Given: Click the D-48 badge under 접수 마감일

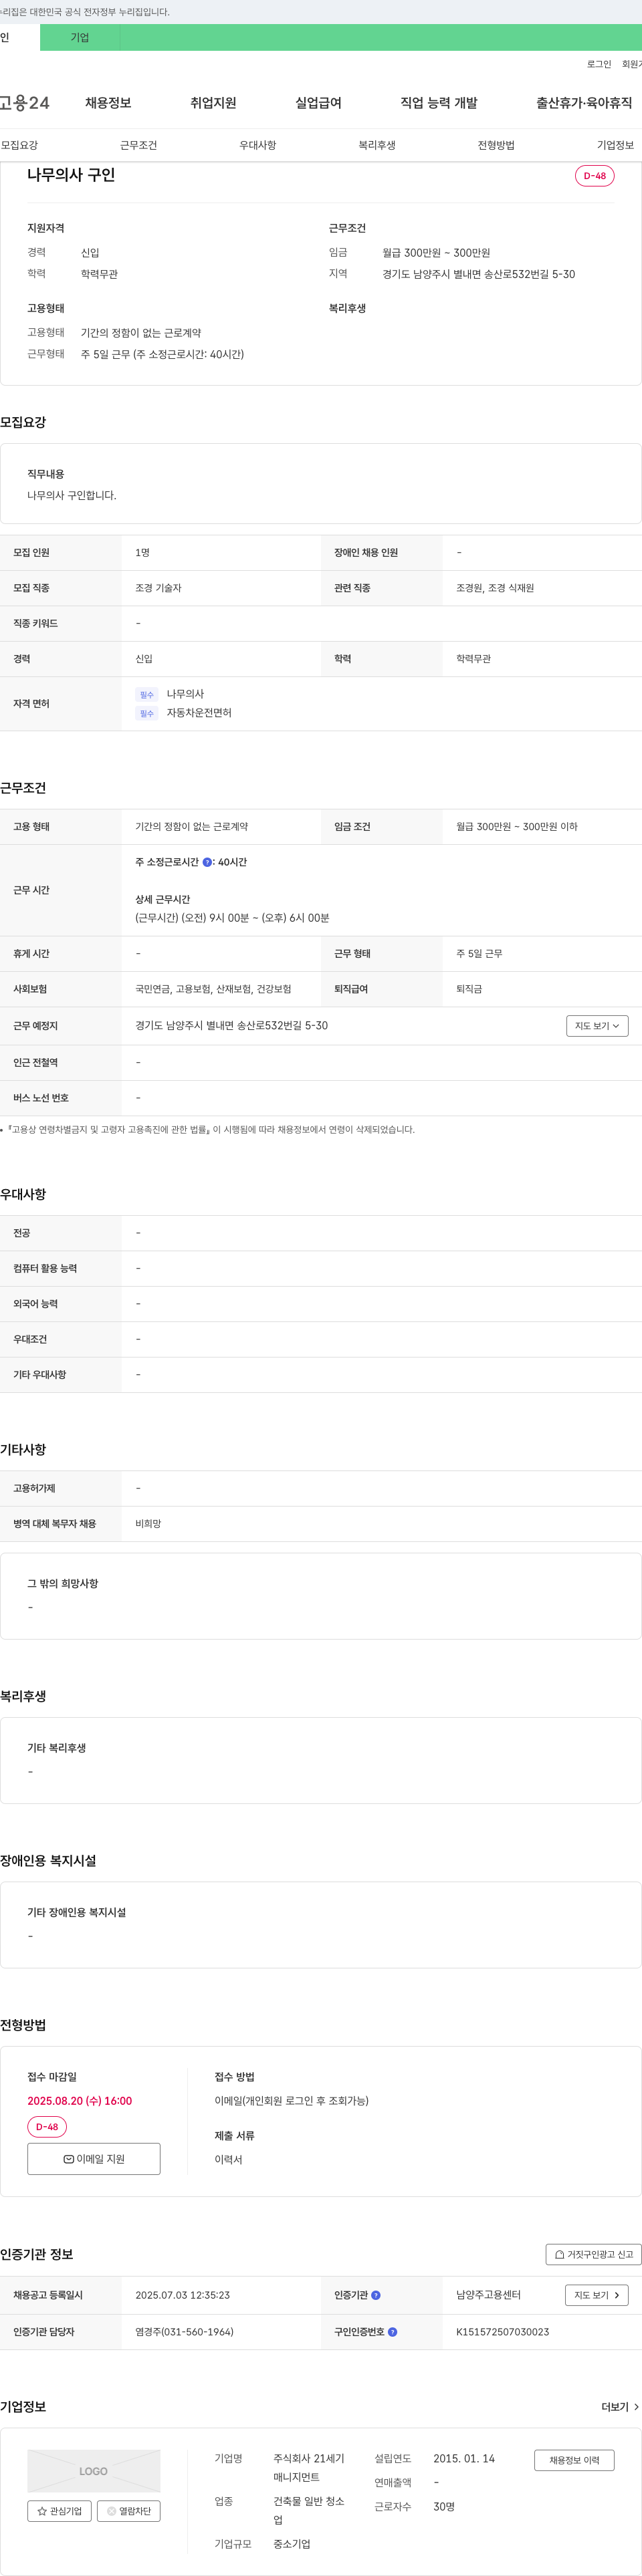Looking at the screenshot, I should pyautogui.click(x=47, y=2126).
